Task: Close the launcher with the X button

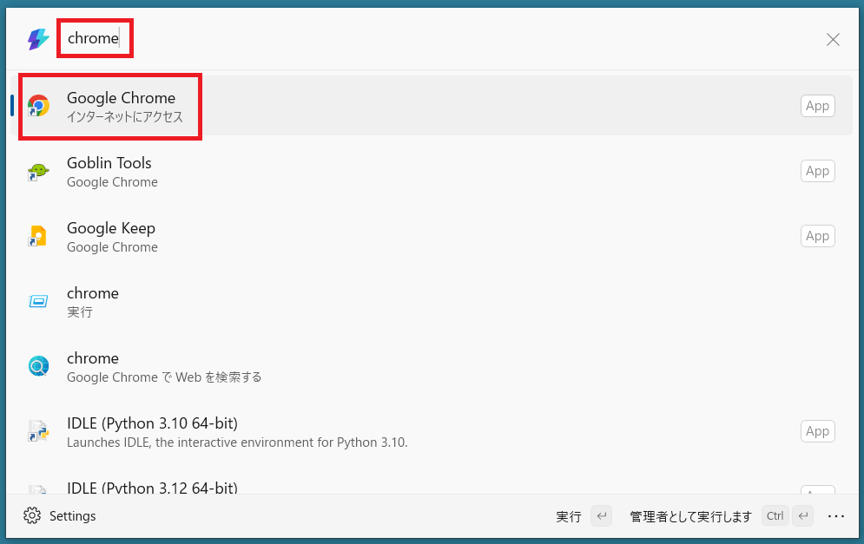Action: pos(833,39)
